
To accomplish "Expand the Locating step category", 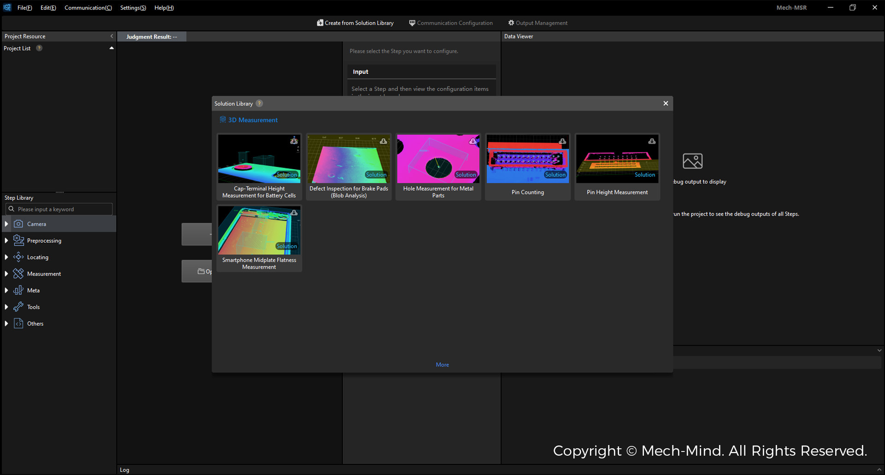I will click(x=6, y=257).
